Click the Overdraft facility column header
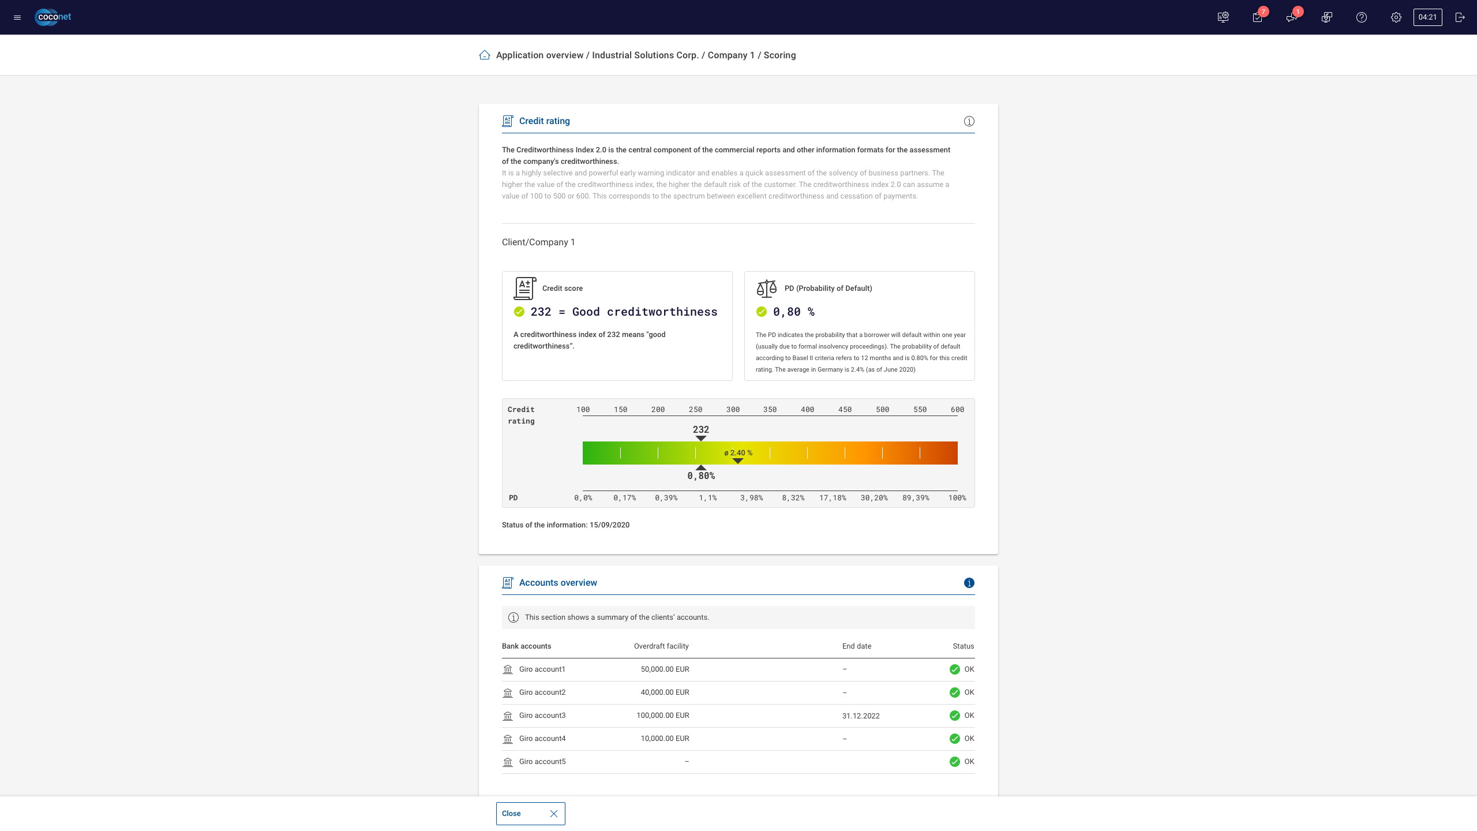 click(661, 646)
